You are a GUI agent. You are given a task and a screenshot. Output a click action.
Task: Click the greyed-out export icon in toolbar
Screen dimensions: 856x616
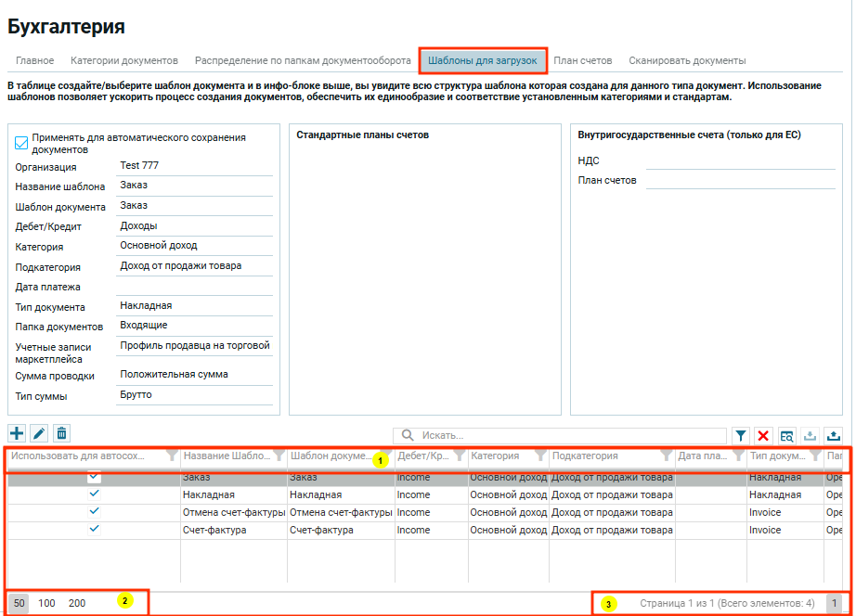810,436
